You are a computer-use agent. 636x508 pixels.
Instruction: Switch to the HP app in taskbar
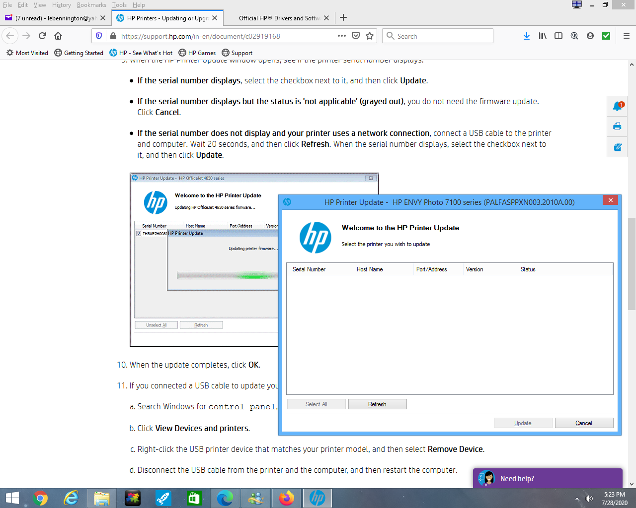317,498
